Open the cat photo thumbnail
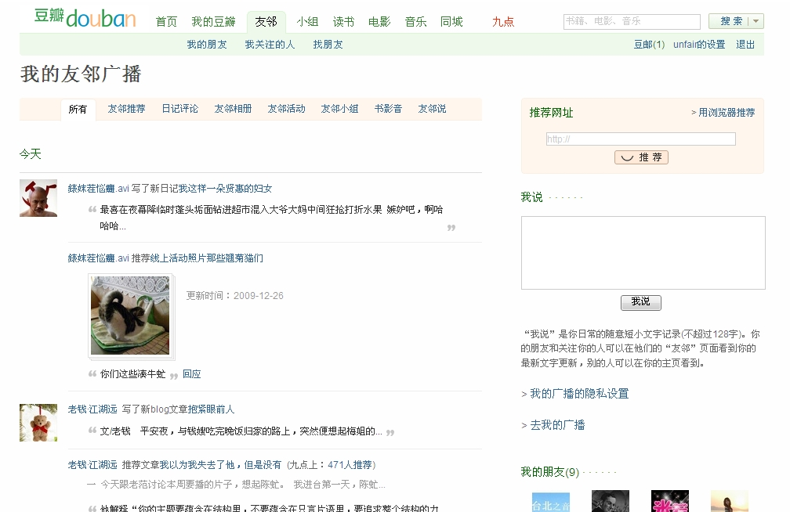The height and width of the screenshot is (512, 790). [x=130, y=315]
